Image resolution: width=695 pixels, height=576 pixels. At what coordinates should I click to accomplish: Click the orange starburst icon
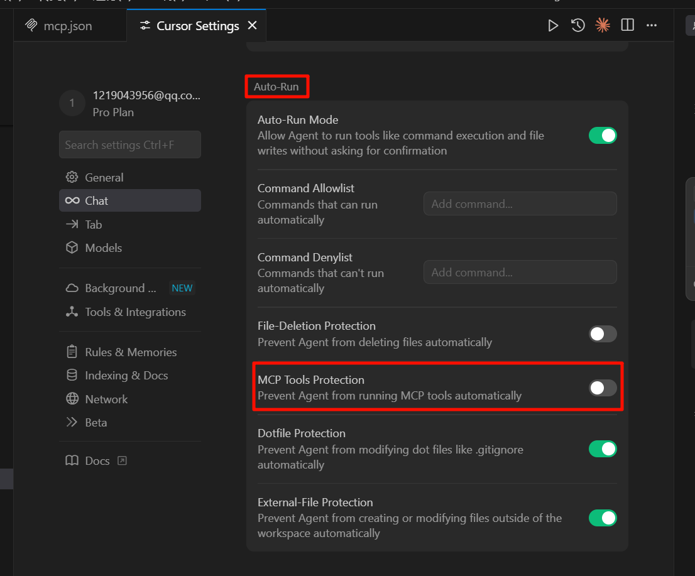click(x=603, y=25)
